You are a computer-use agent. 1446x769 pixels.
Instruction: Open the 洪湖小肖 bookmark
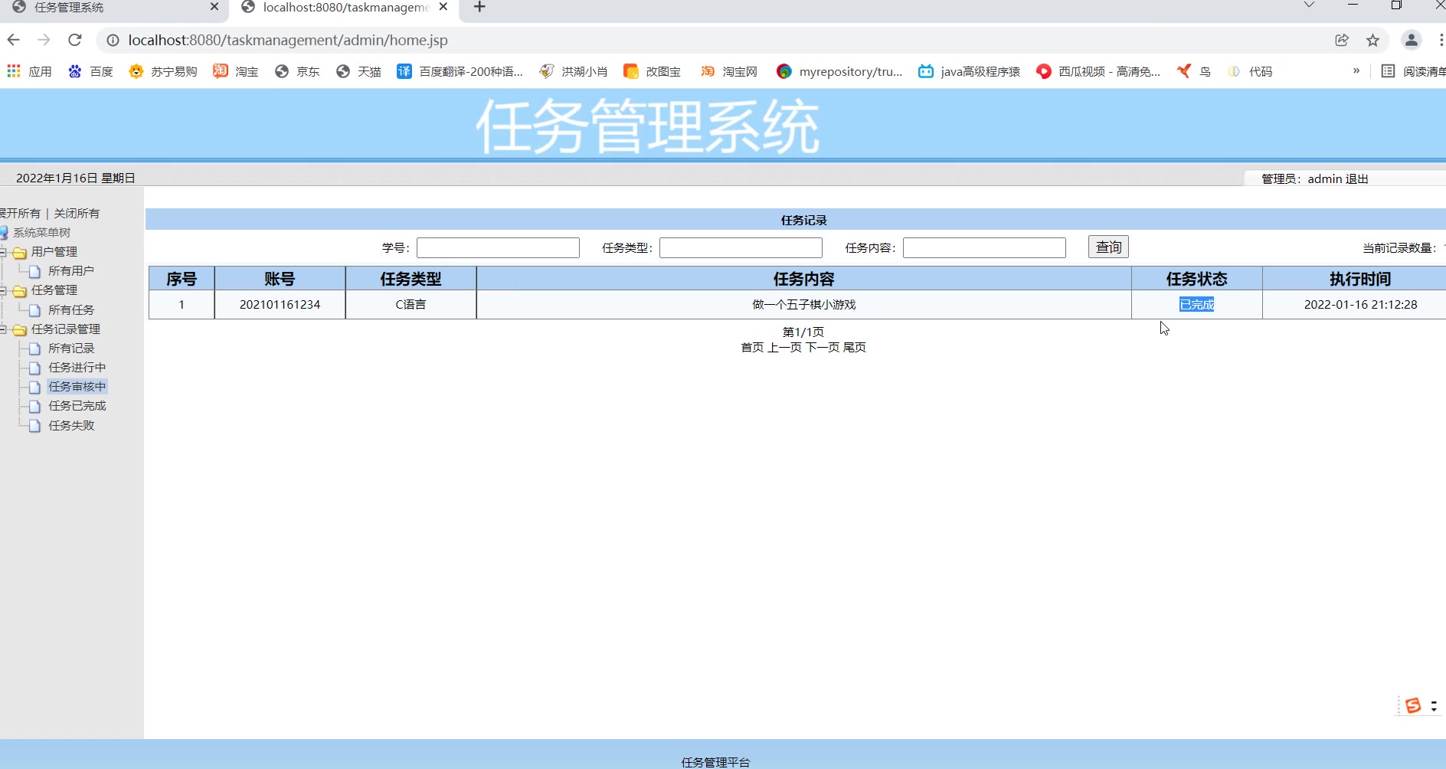(x=574, y=71)
